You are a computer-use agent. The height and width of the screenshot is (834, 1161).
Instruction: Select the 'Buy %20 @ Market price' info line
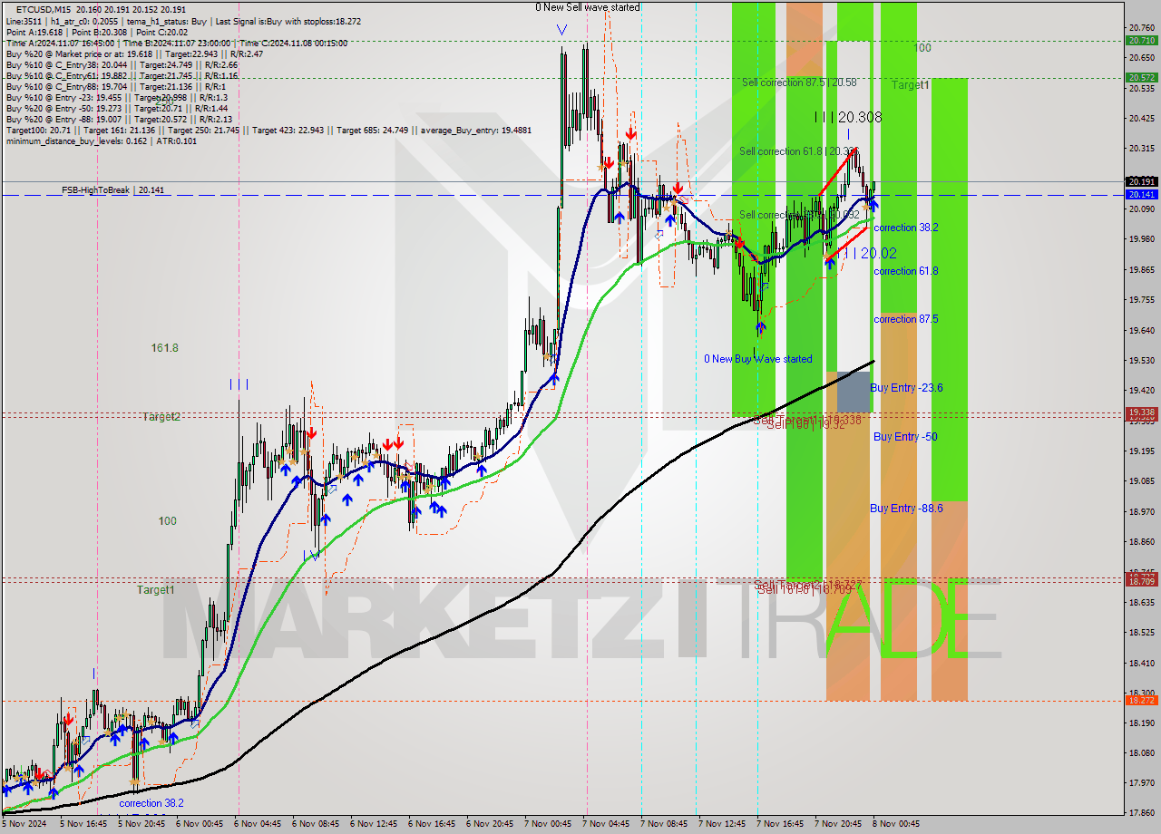pos(134,54)
